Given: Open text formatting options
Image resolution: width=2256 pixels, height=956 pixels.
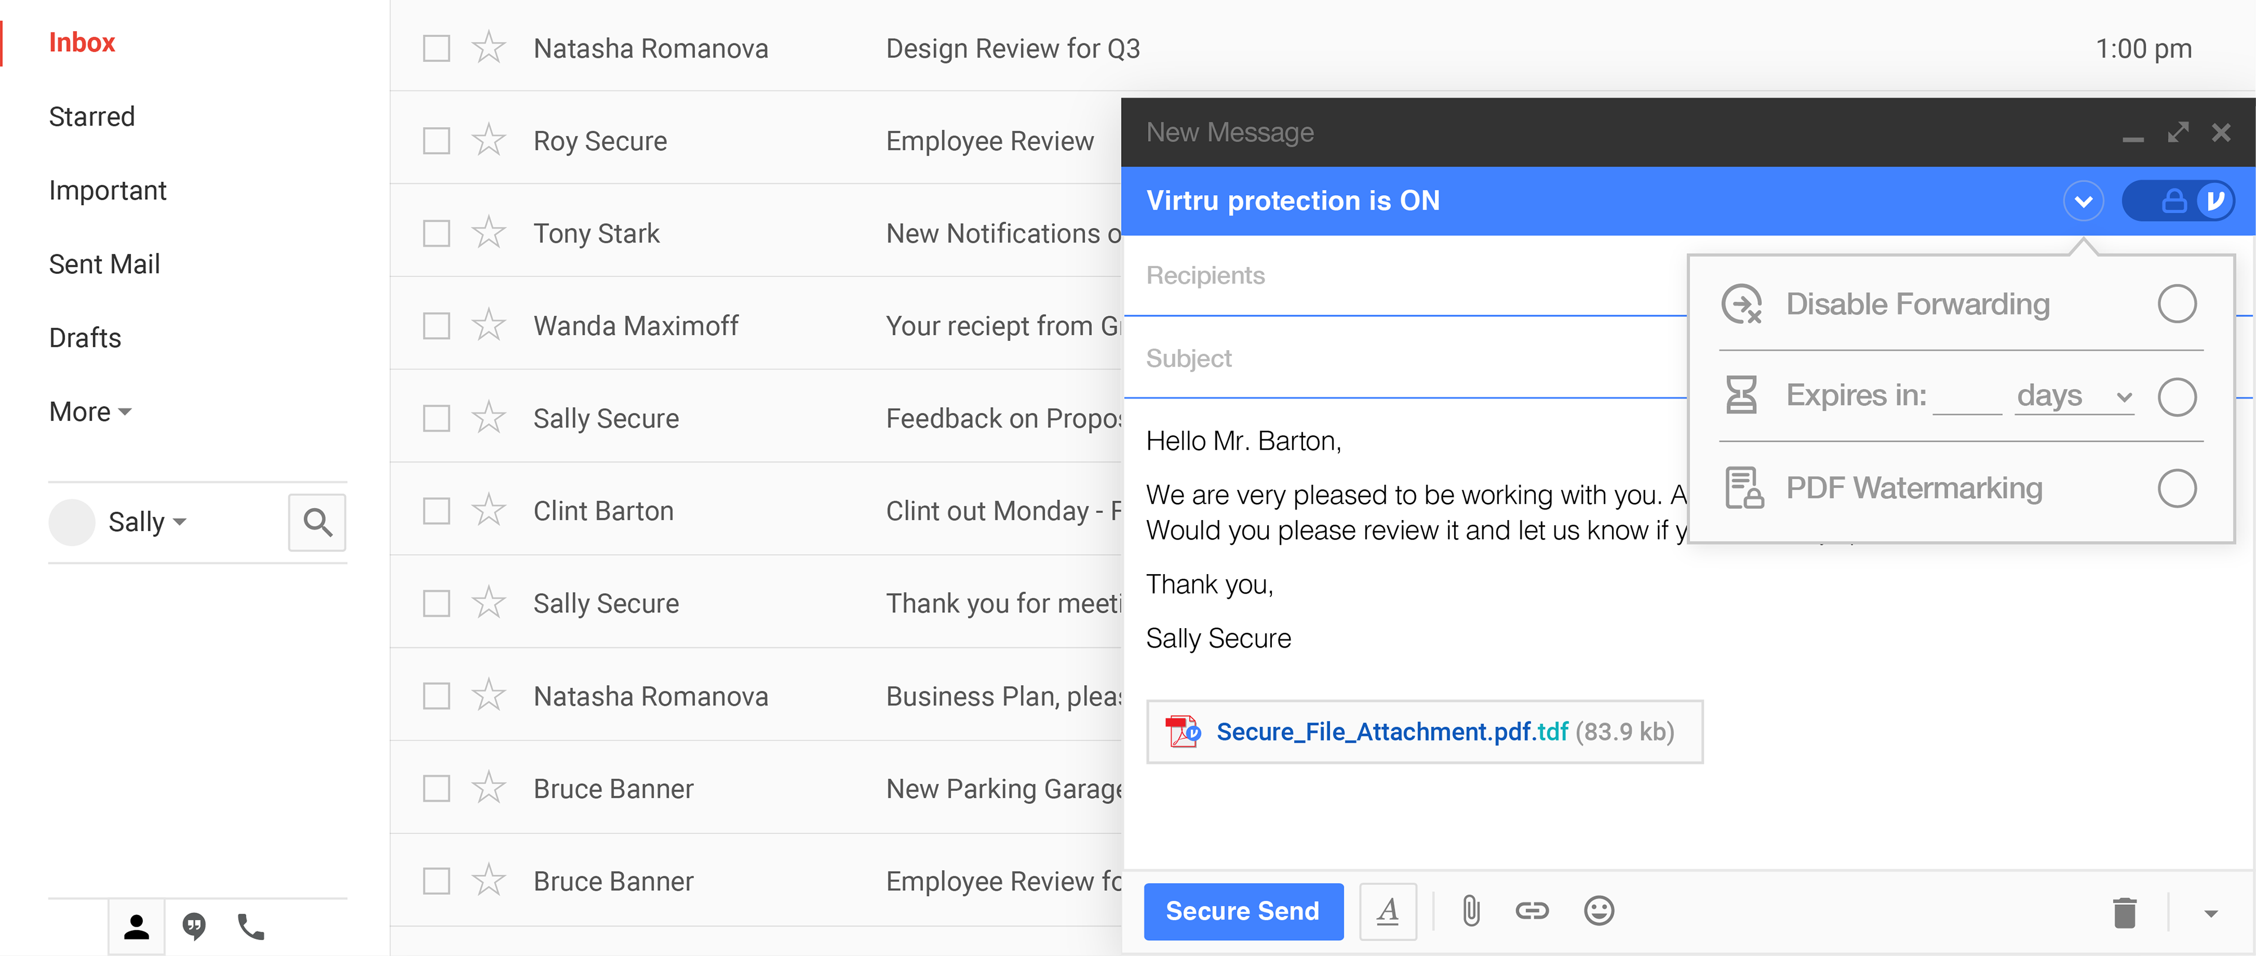Looking at the screenshot, I should click(x=1387, y=911).
